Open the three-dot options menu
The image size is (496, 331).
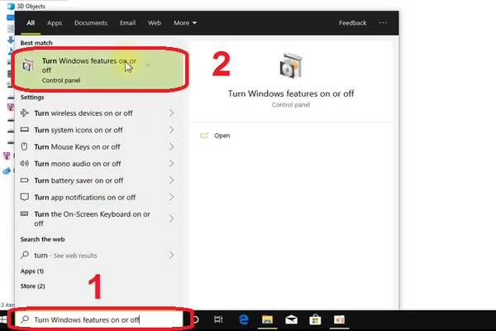pos(383,23)
